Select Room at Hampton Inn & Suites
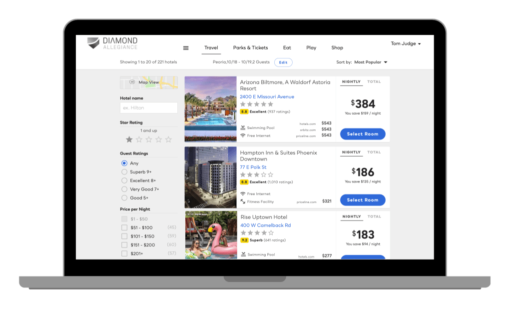This screenshot has width=511, height=321. 363,200
